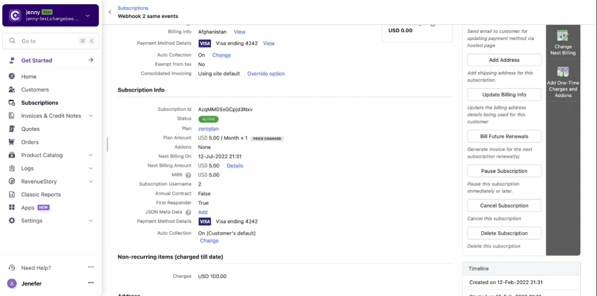The height and width of the screenshot is (296, 597).
Task: Click Add One-Time Charges and Addons icon
Action: coord(562,73)
